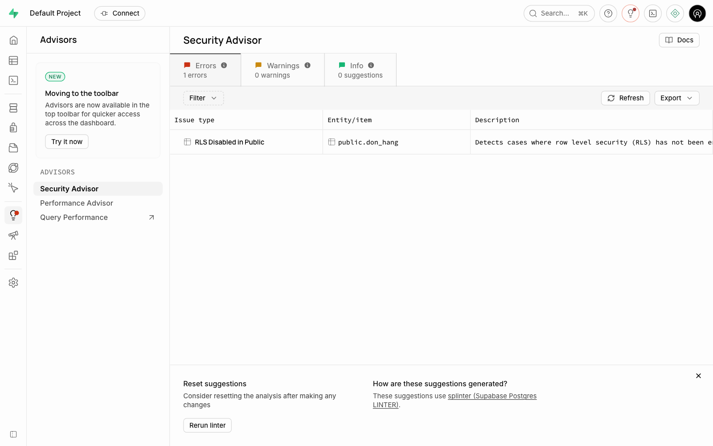Open inline SQL editor in top toolbar
This screenshot has height=446, width=713.
pos(653,13)
